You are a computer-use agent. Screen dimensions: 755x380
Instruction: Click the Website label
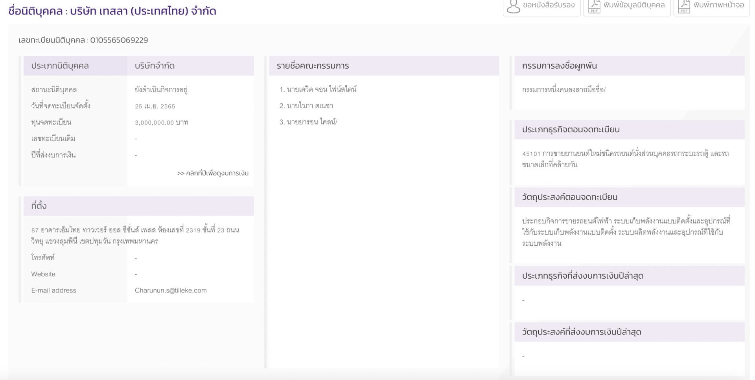coord(43,274)
